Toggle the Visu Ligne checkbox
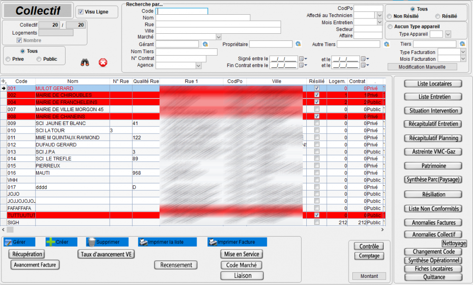This screenshot has width=473, height=285. tap(81, 12)
